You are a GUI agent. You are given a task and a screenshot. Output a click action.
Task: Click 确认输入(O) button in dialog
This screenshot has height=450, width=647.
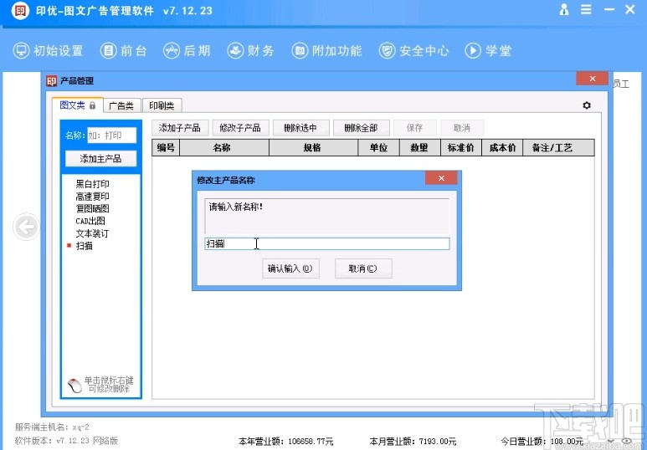[x=290, y=268]
